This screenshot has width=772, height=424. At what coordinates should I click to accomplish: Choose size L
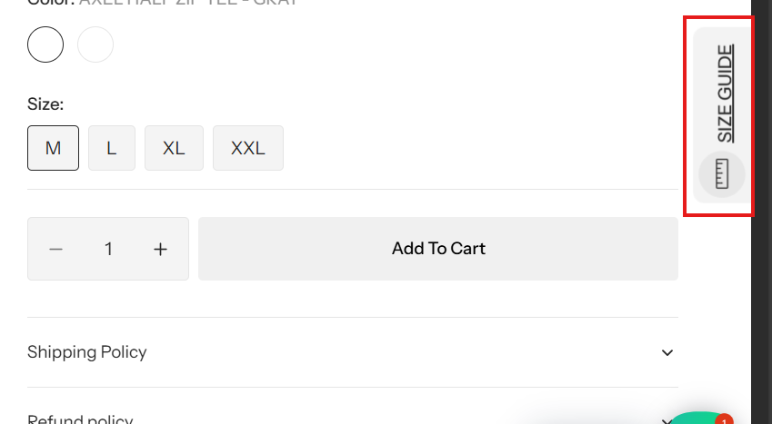[112, 148]
